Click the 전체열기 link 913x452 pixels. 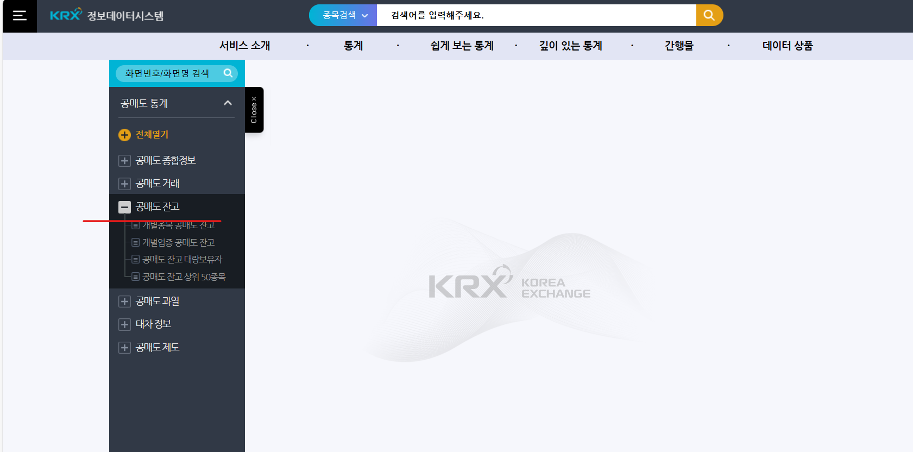(x=152, y=135)
